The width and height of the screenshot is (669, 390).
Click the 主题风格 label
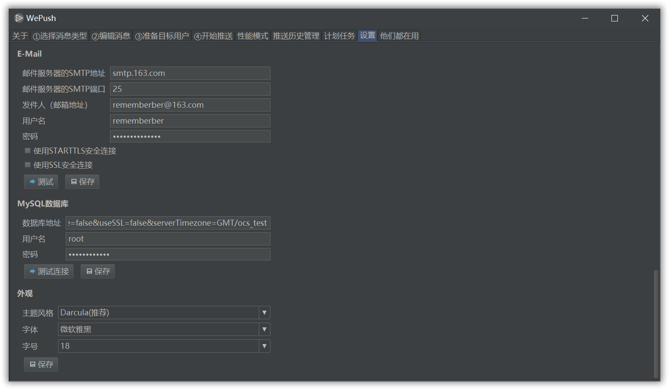[x=38, y=313]
